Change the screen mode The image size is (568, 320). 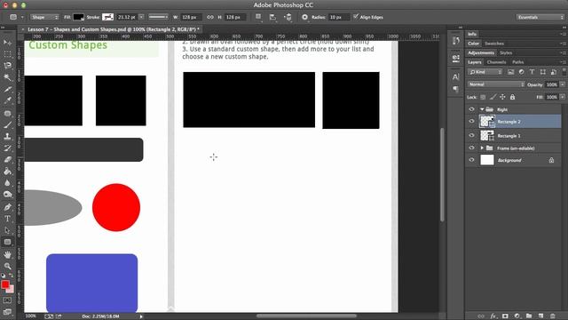coord(7,312)
